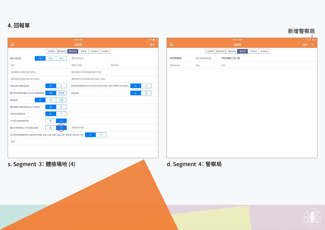325x230 pixels.
Task: Open the hamburger menu on the 體檢場地 screen
Action: click(x=13, y=45)
